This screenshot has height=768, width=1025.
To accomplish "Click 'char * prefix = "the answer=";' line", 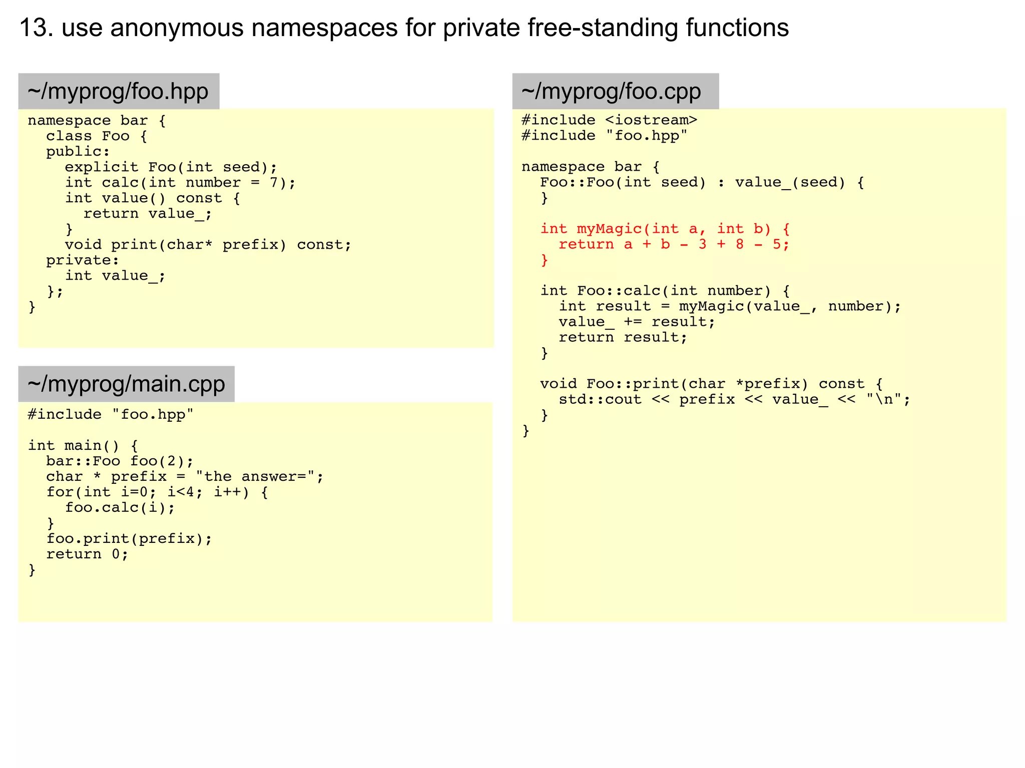I will 185,477.
